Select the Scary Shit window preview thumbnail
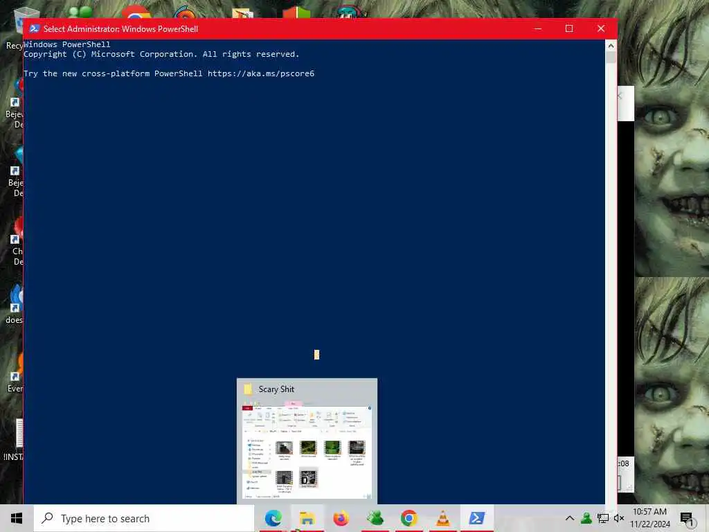The width and height of the screenshot is (709, 532). click(307, 452)
